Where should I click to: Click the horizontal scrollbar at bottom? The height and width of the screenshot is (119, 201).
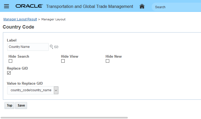coord(64,117)
